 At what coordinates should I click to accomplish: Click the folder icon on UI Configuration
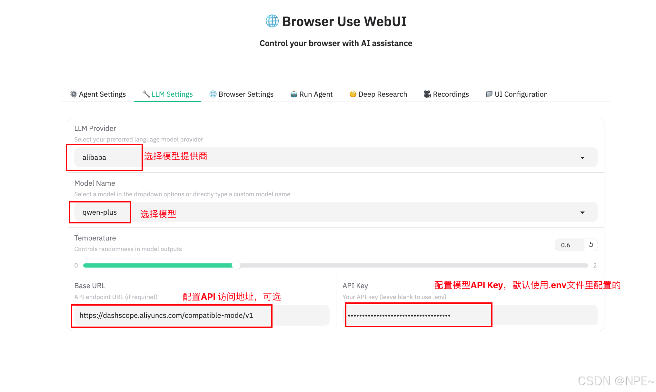(x=489, y=94)
